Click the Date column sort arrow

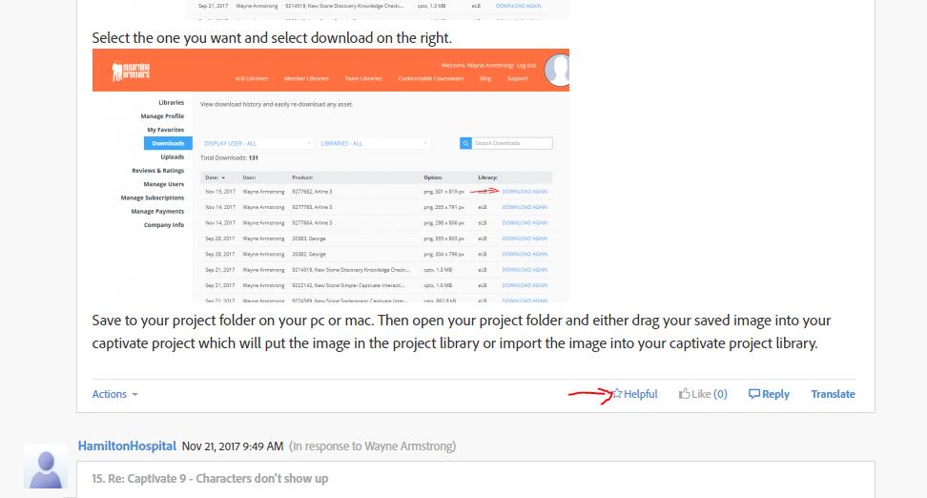pyautogui.click(x=223, y=177)
